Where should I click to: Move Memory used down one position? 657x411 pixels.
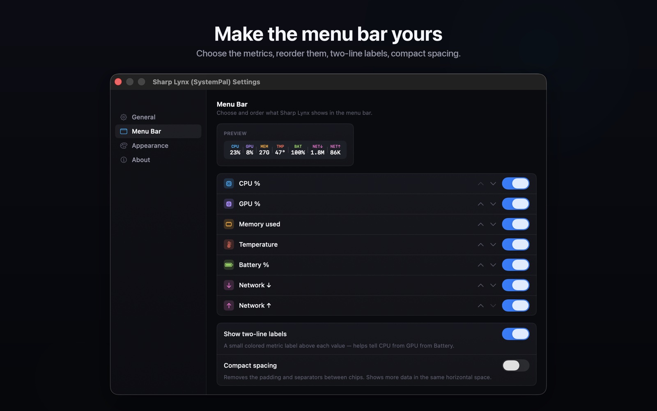point(493,224)
